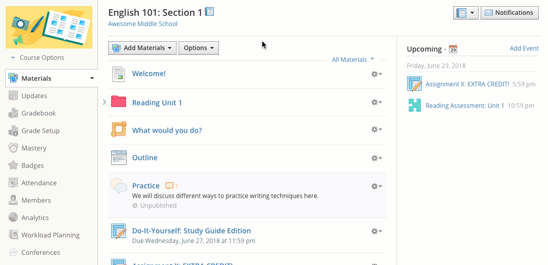Click the Reading Assessment puzzle piece icon
The image size is (548, 265).
414,106
